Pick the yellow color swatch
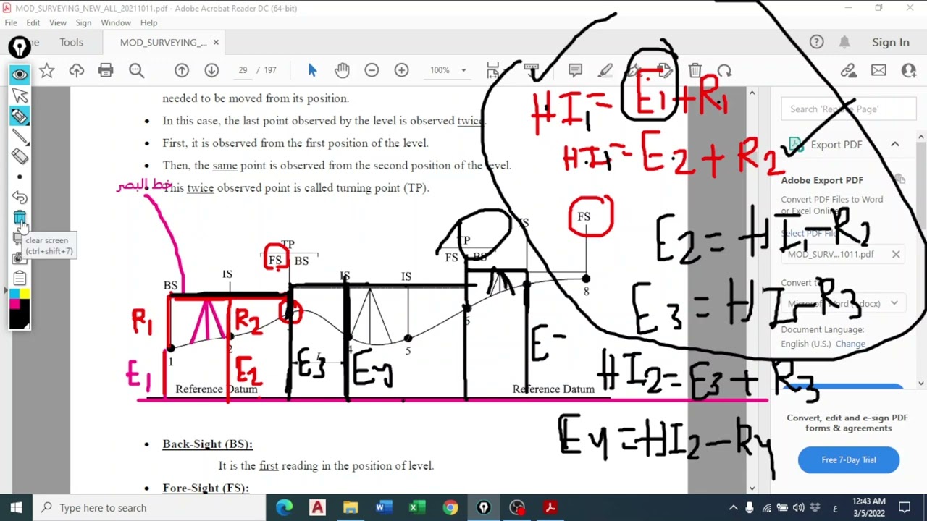927x521 pixels. pos(25,293)
